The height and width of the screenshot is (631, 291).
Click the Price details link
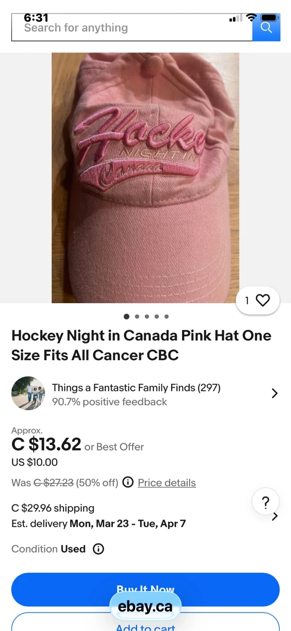pyautogui.click(x=167, y=482)
